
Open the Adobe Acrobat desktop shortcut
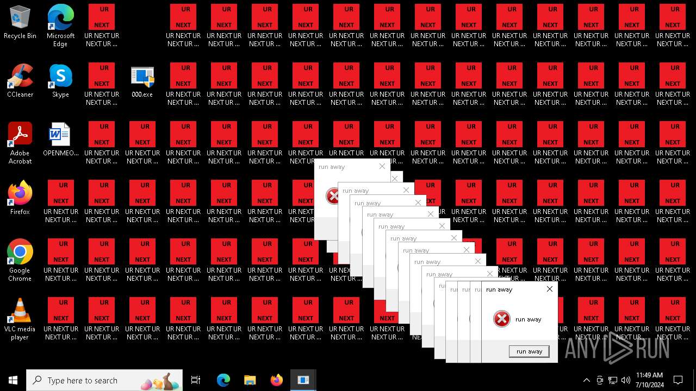coord(20,143)
